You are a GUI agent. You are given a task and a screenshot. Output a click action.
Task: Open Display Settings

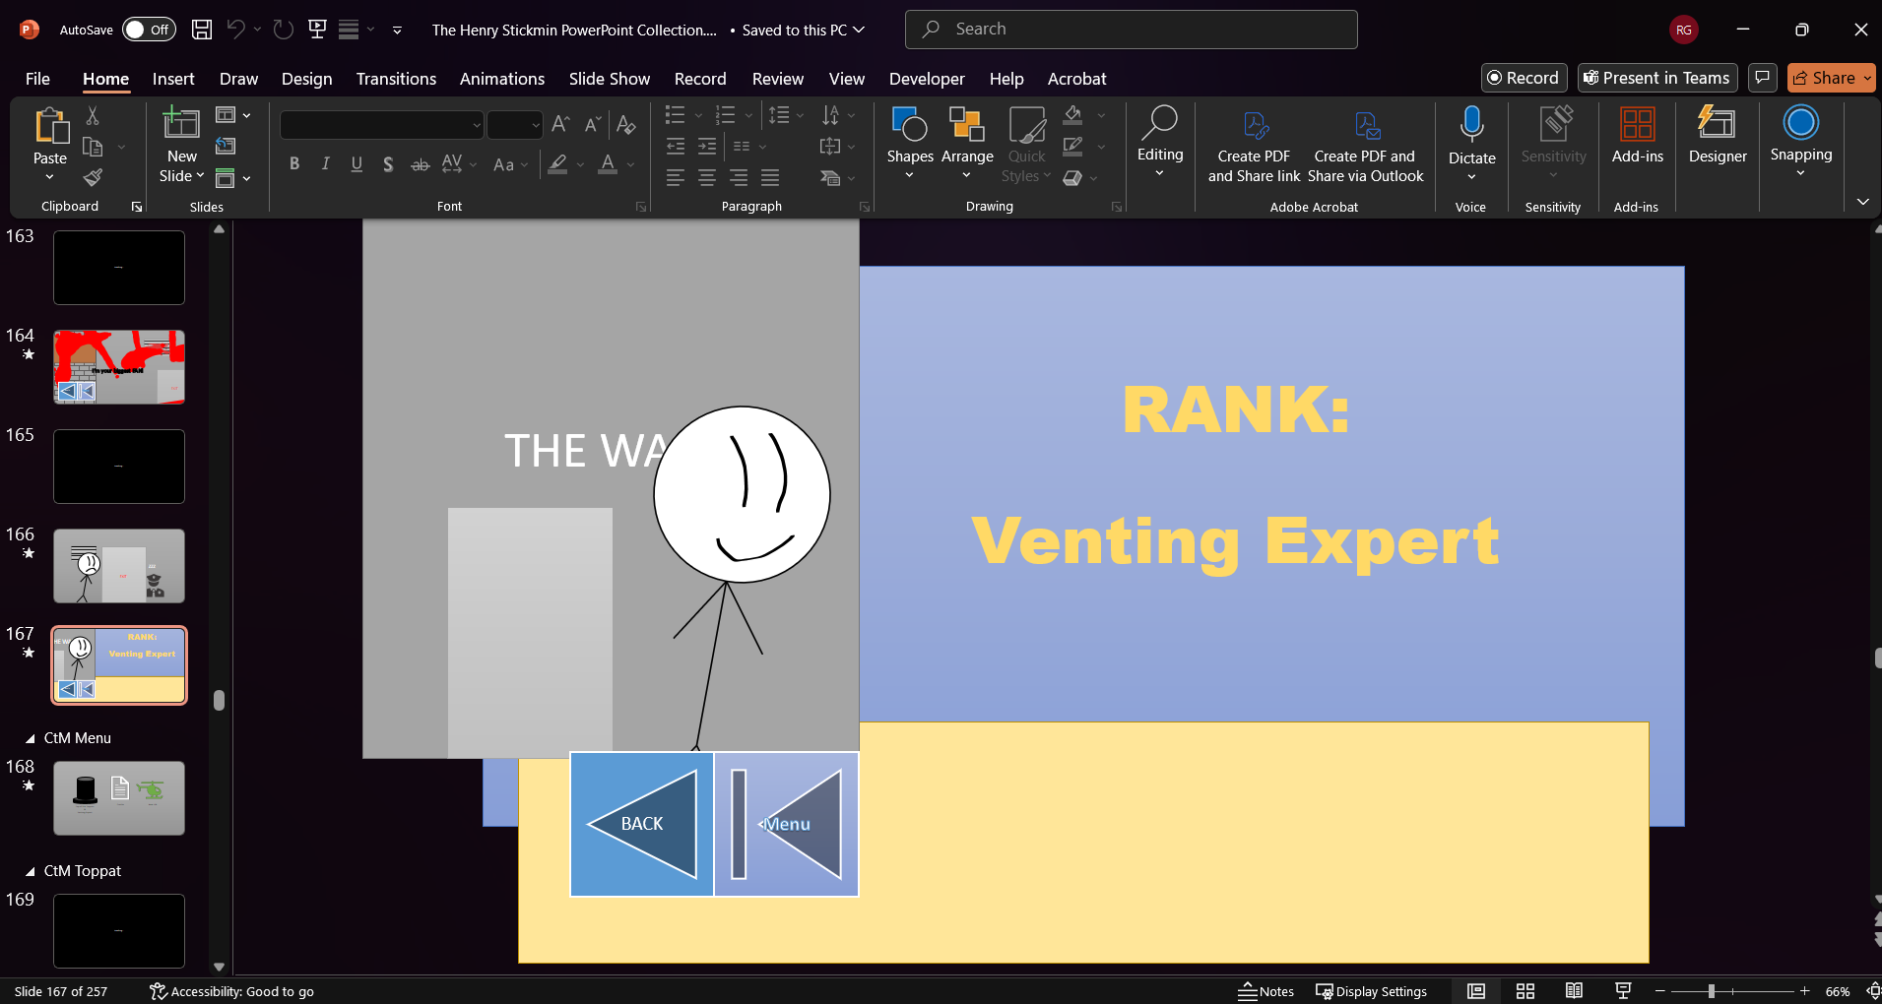click(x=1372, y=991)
